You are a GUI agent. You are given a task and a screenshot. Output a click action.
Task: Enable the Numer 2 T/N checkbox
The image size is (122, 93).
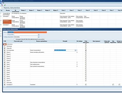[x=5, y=54]
